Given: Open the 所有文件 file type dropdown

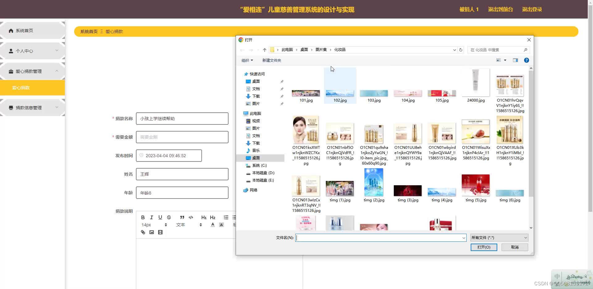Looking at the screenshot, I should click(x=499, y=238).
